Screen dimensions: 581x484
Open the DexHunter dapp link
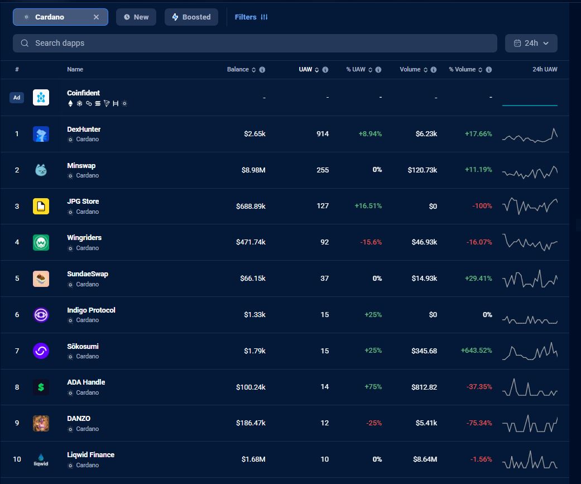(84, 130)
